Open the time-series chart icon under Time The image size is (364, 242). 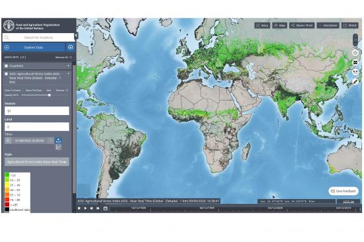coord(58,147)
